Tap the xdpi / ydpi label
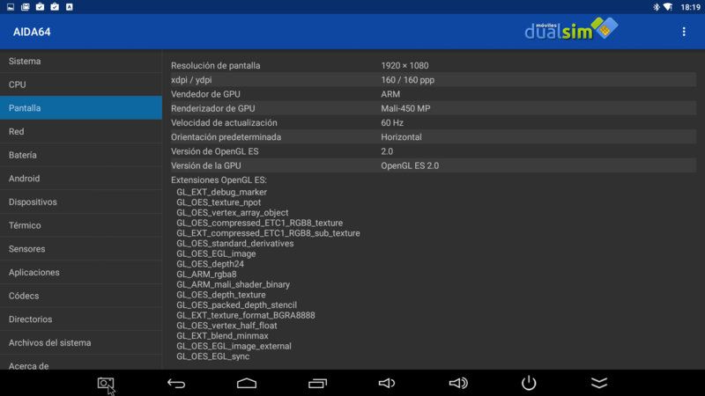 (x=191, y=80)
